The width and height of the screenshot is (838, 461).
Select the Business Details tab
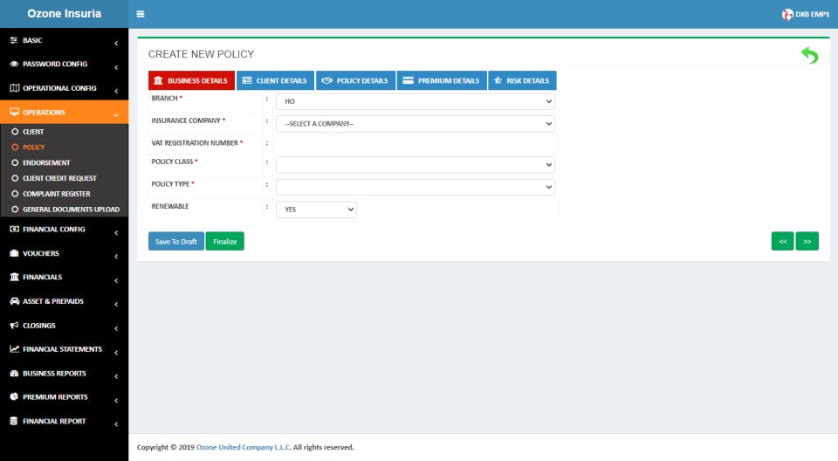(191, 80)
